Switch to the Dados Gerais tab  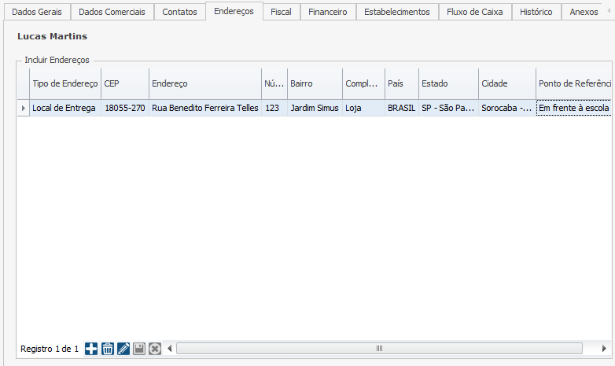36,12
